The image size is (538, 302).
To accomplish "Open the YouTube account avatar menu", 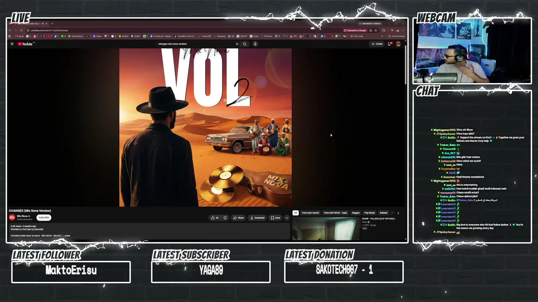I will tap(398, 44).
